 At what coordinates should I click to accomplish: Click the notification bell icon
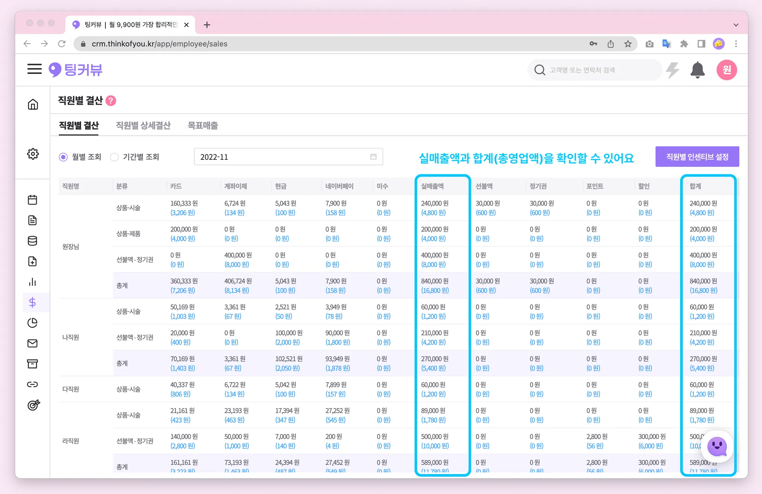[697, 70]
